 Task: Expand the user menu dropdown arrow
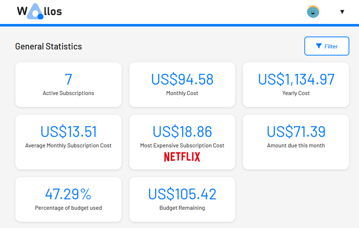[342, 12]
